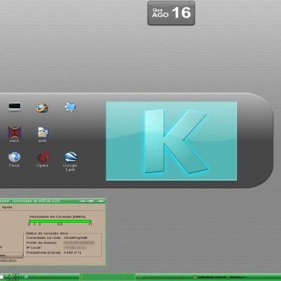Click the 'Conectado na rede:' label
Image resolution: width=281 pixels, height=281 pixels.
(x=44, y=237)
